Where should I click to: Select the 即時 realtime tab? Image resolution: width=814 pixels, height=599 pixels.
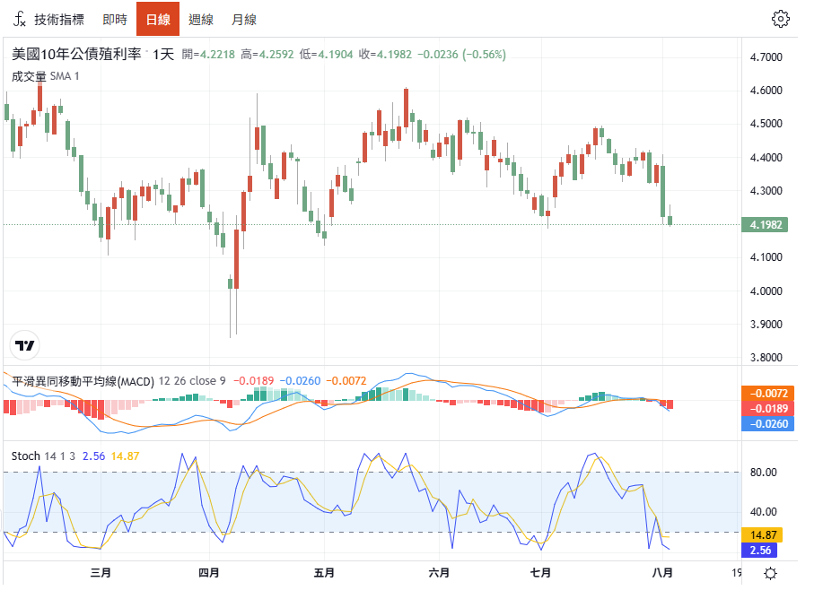click(x=115, y=19)
